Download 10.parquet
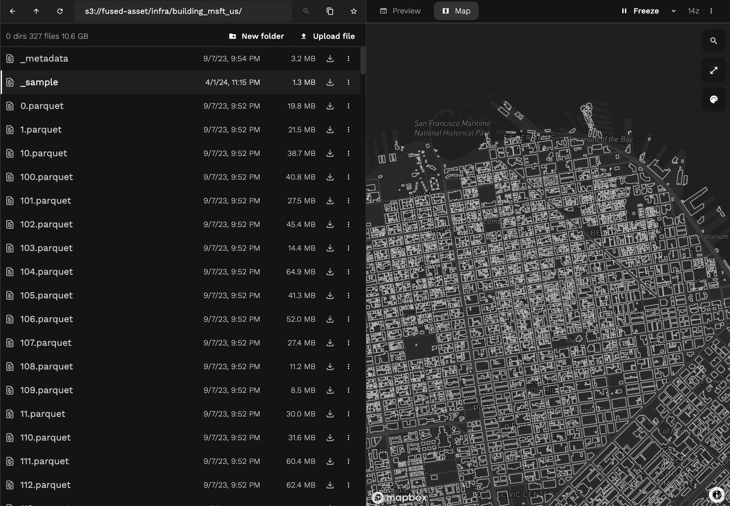 click(x=330, y=153)
